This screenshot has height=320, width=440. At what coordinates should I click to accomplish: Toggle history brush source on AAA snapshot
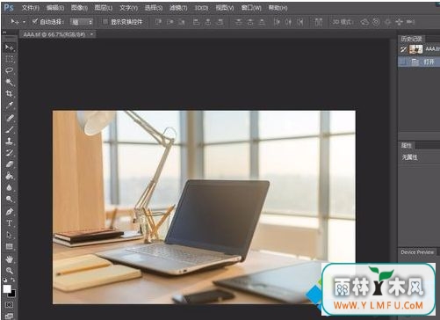(x=403, y=49)
